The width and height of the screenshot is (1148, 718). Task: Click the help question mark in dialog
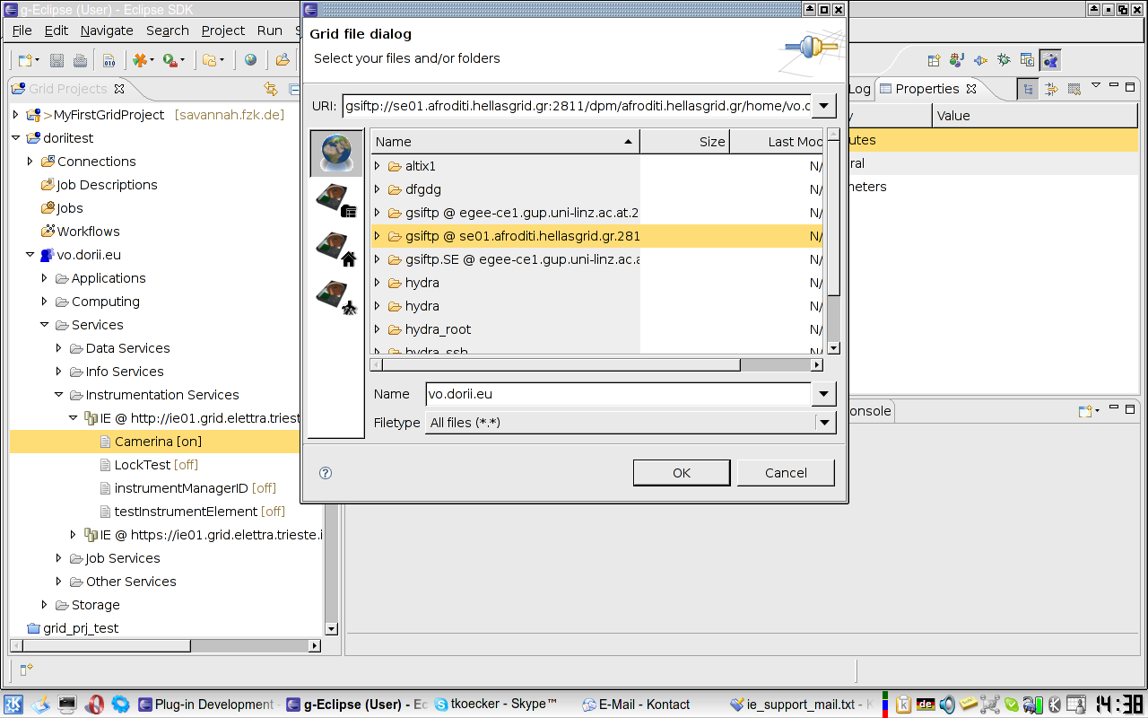tap(326, 473)
